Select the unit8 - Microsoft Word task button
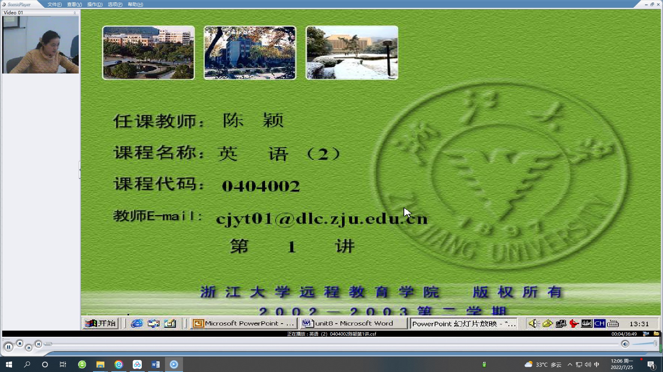 353,323
